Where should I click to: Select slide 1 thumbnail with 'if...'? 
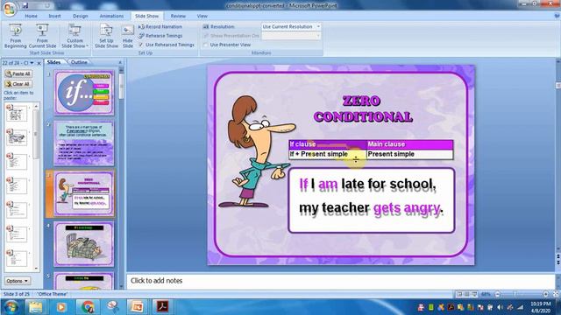[x=84, y=93]
